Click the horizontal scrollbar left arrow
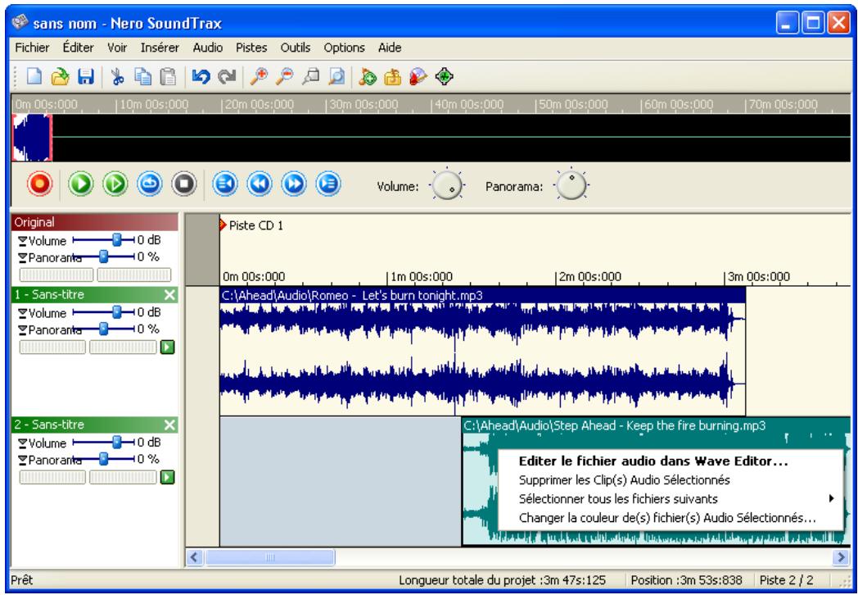The width and height of the screenshot is (858, 595). point(195,558)
